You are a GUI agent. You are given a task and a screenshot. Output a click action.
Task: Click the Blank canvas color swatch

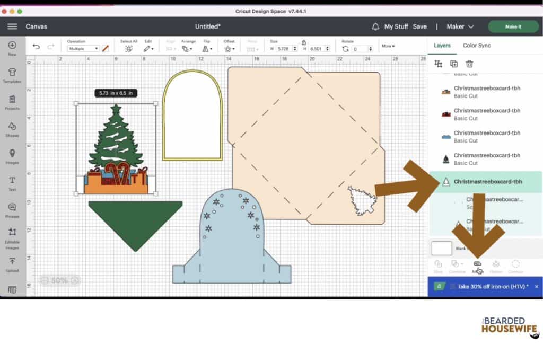click(x=442, y=248)
